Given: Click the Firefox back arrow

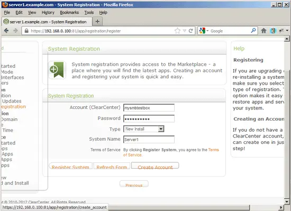Looking at the screenshot, I should 6,31.
